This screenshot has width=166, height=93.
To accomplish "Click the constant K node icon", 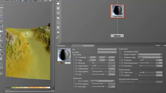I will tap(58, 13).
